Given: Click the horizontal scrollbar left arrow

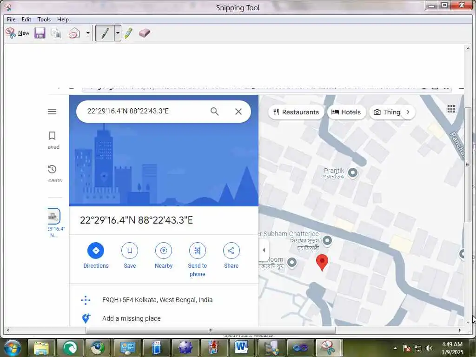Looking at the screenshot, I should [x=7, y=330].
